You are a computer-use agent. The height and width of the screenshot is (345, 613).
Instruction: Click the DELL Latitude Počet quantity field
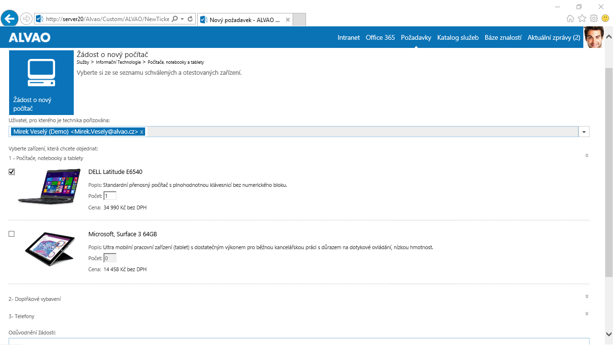[110, 196]
